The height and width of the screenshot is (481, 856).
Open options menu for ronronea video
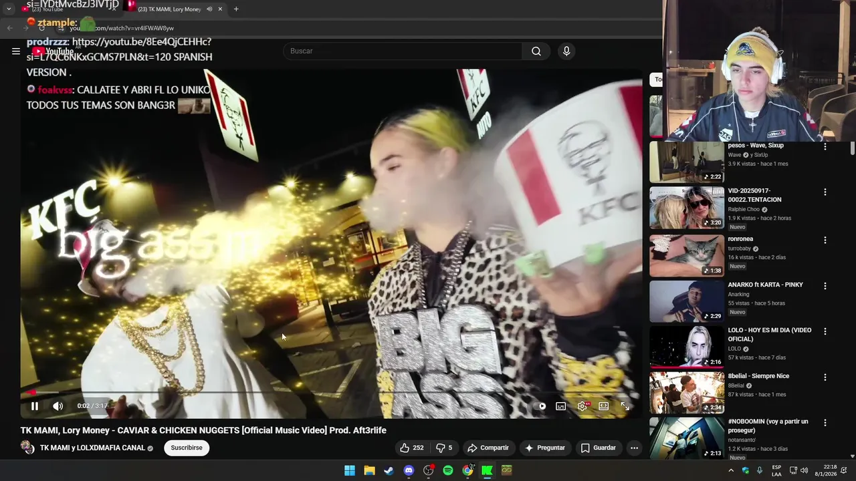click(x=825, y=240)
